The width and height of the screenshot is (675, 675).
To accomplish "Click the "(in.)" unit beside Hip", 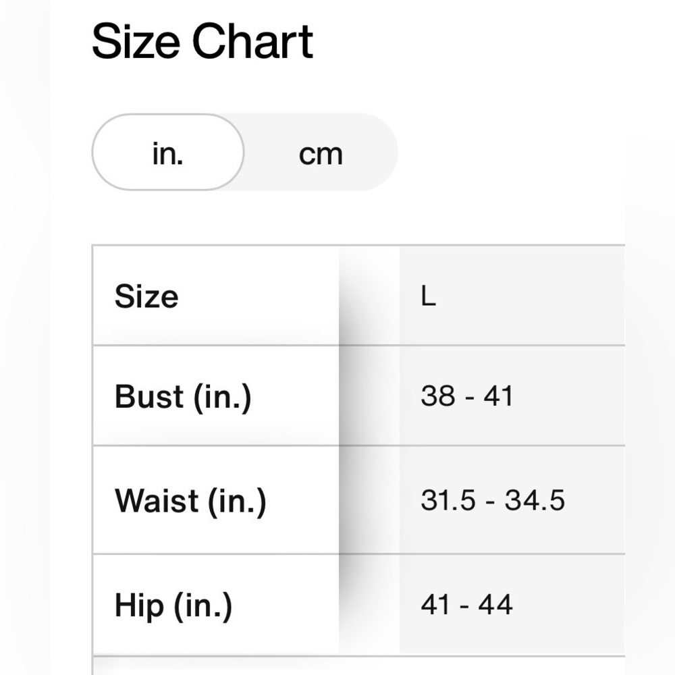I will tap(202, 606).
